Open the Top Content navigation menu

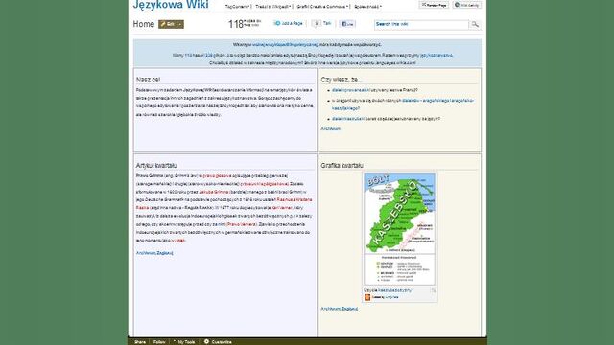point(238,7)
